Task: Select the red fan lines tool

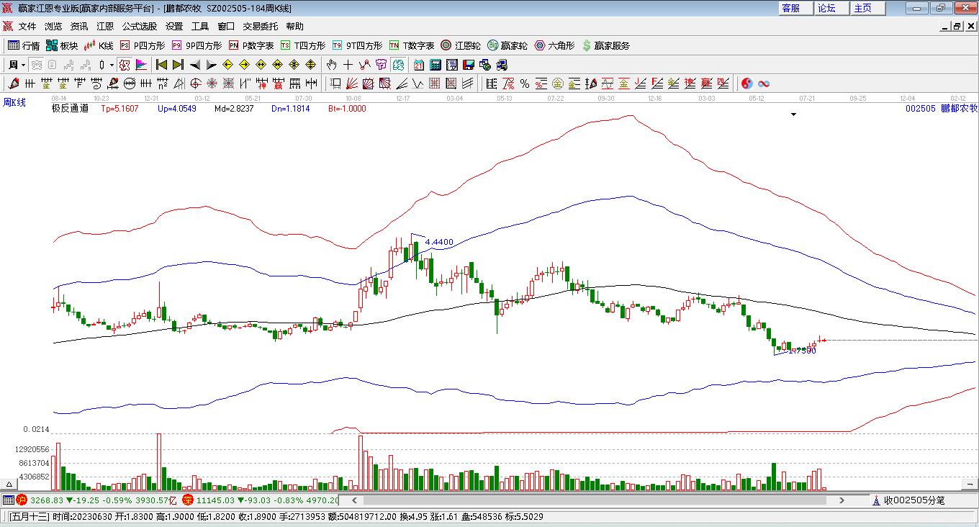Action: [x=352, y=84]
